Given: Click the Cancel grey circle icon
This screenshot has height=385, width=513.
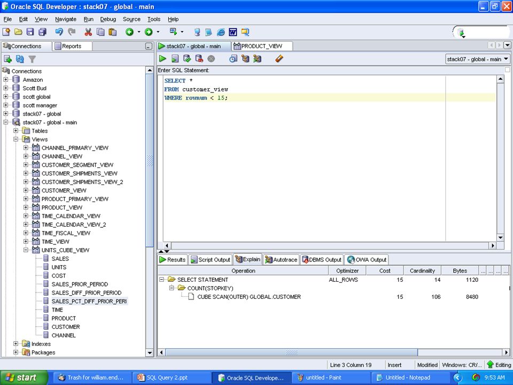Looking at the screenshot, I should tap(212, 59).
